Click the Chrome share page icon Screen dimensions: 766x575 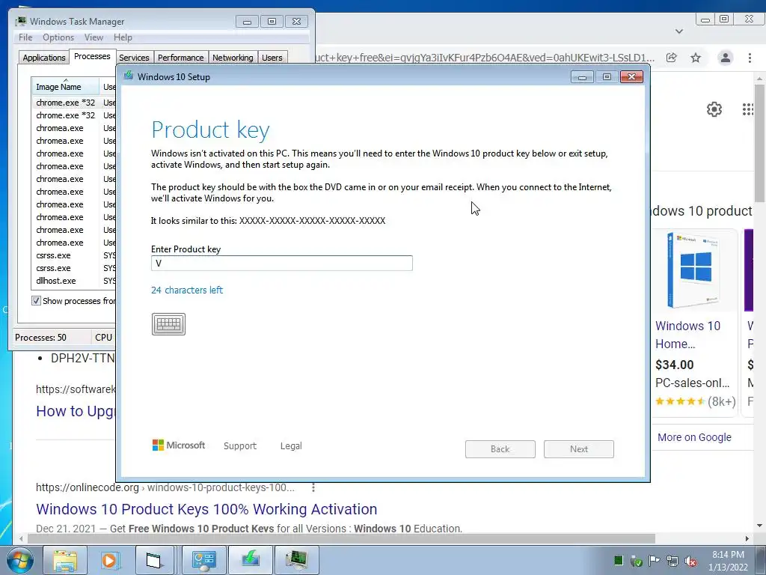point(672,58)
